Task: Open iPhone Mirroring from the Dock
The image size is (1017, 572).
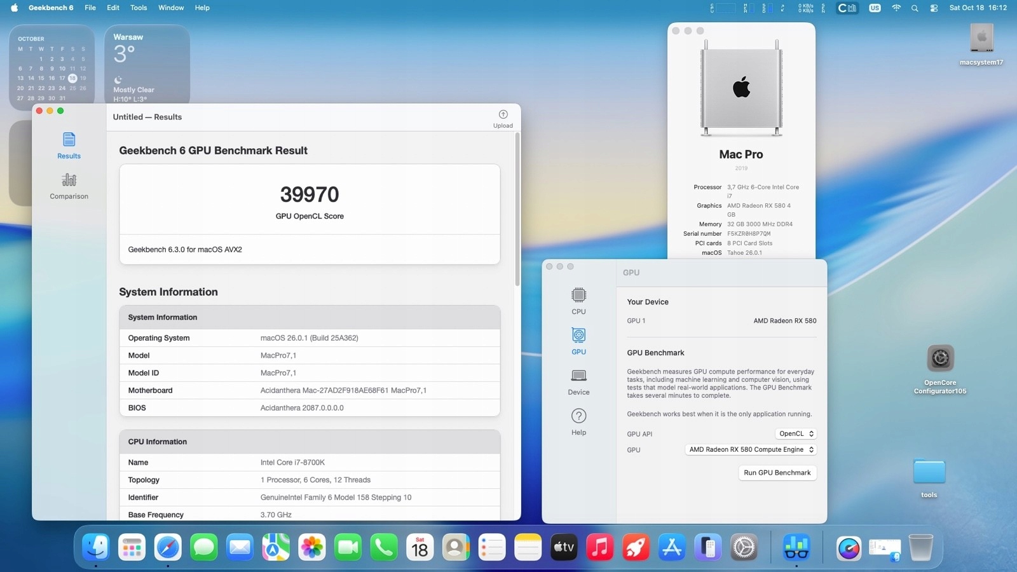Action: tap(708, 547)
